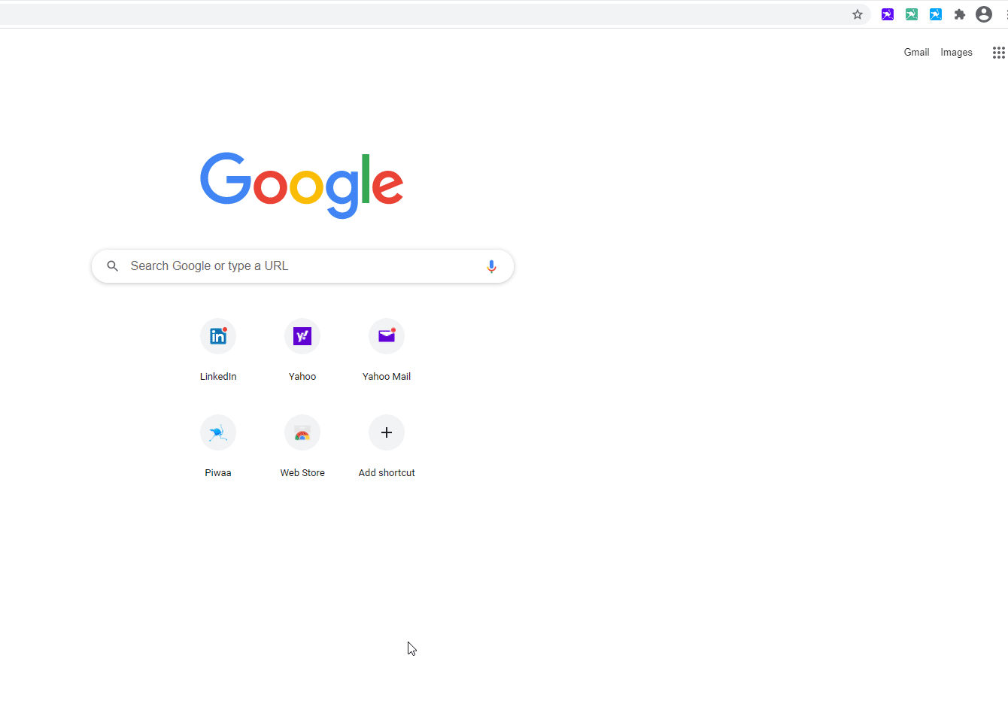1008x719 pixels.
Task: Open the purple extension icon in the toolbar
Action: [888, 14]
